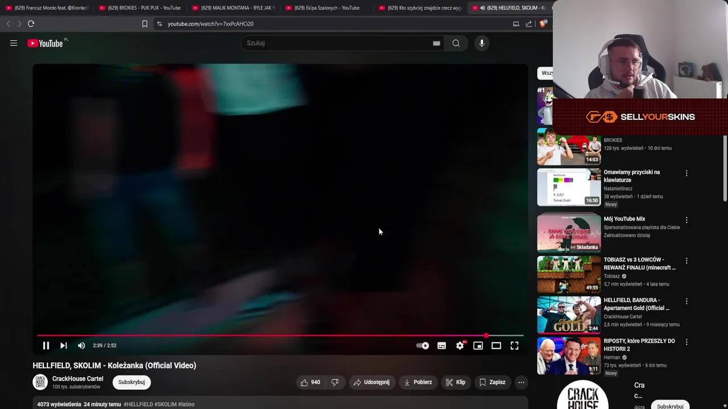The image size is (728, 409).
Task: Click the #SKOLIM hashtag
Action: (x=166, y=404)
